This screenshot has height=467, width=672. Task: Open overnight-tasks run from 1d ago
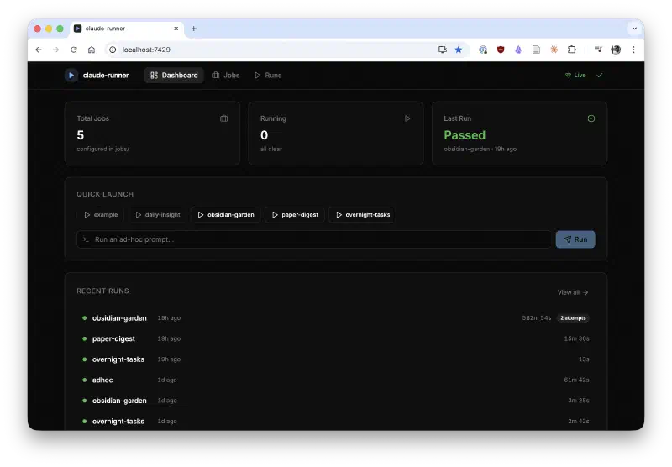pos(335,421)
